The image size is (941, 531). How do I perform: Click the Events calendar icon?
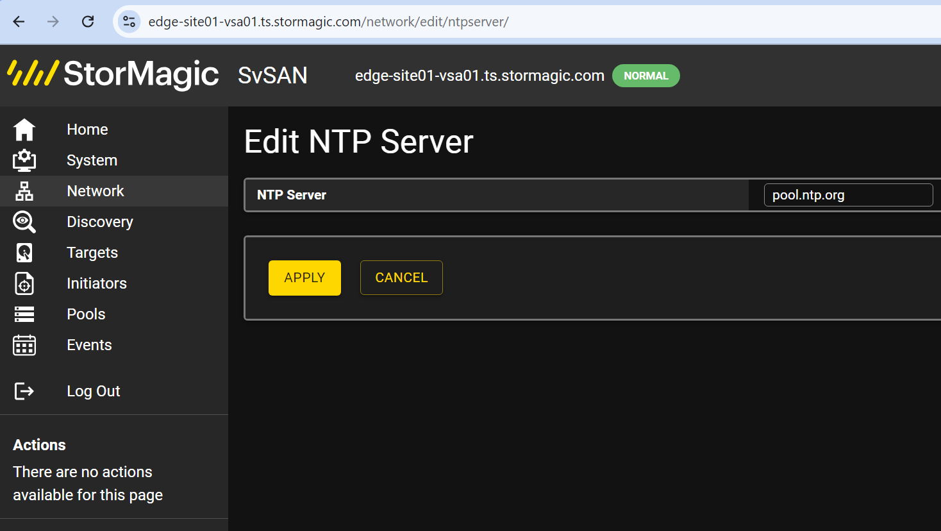point(24,345)
